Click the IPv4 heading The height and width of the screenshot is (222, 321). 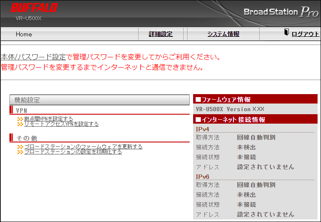203,129
